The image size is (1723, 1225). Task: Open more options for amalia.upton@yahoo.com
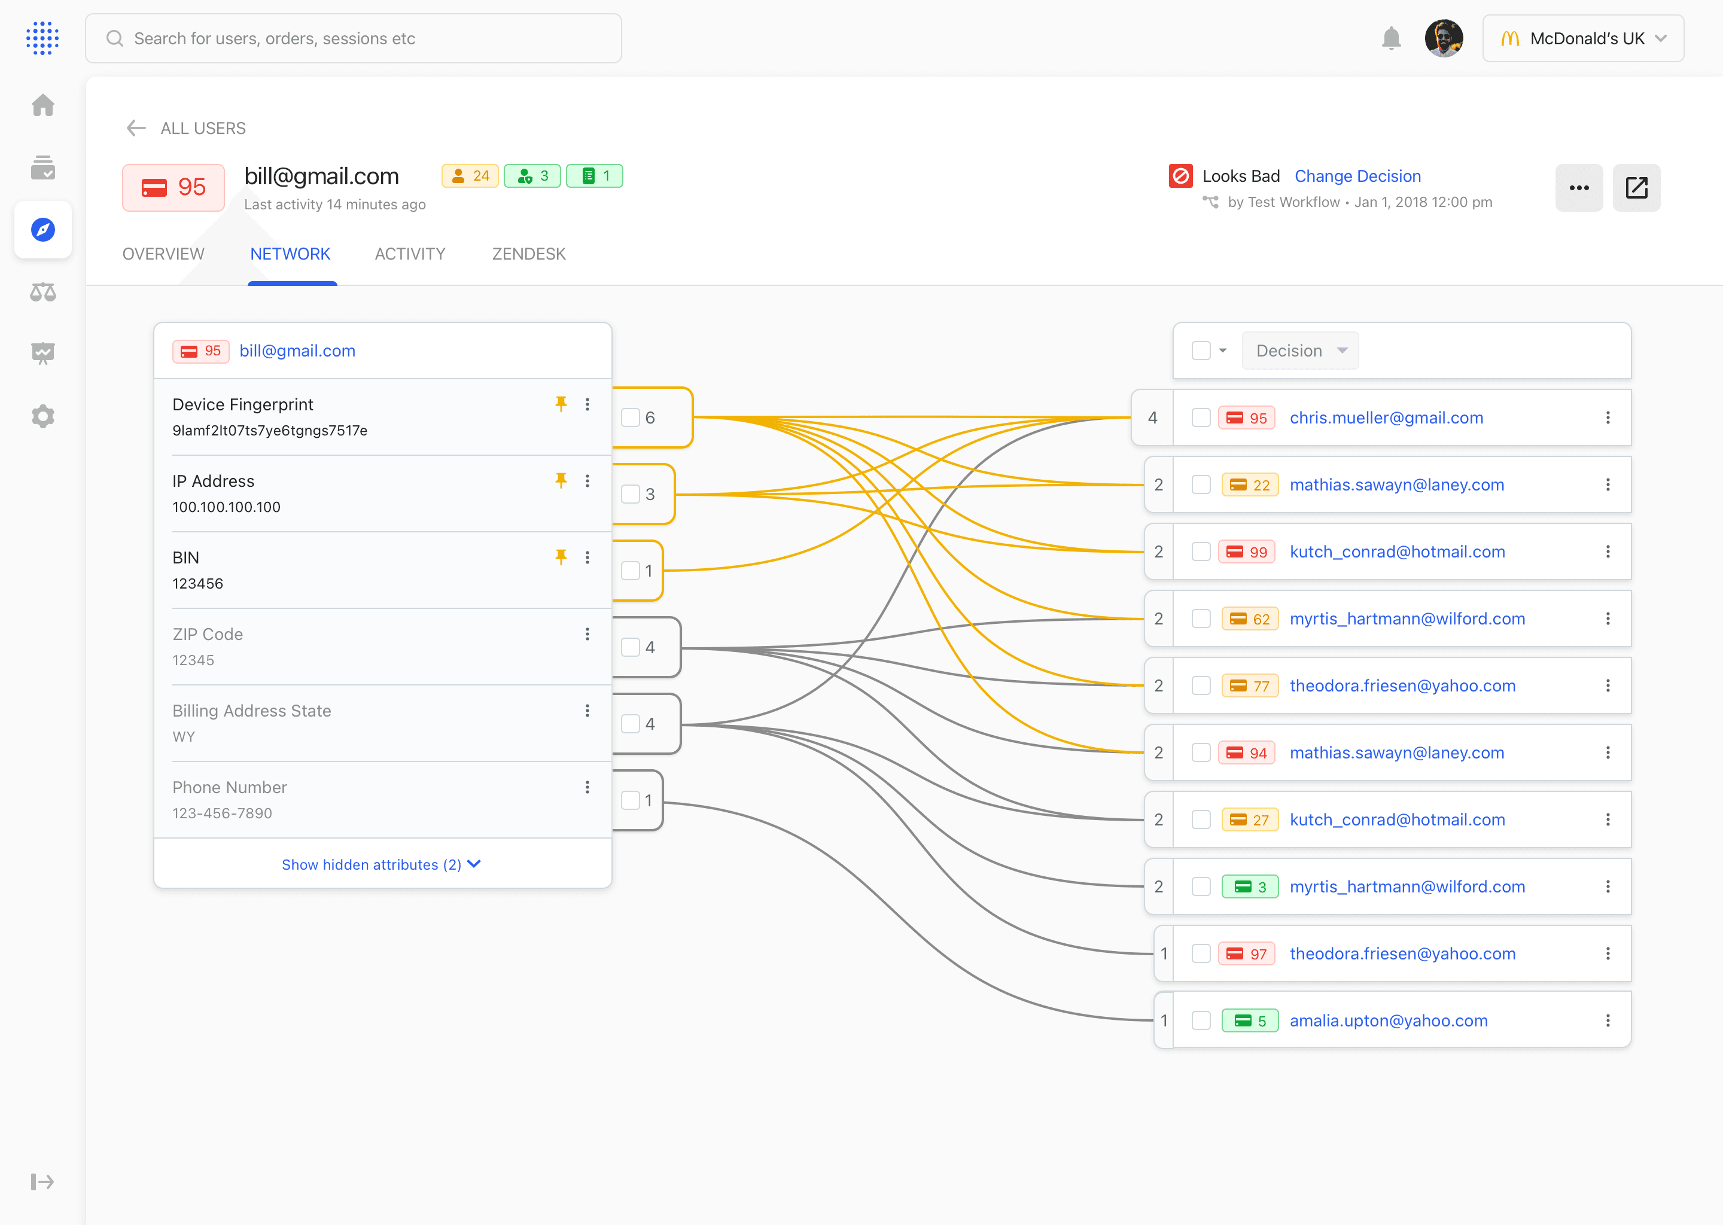coord(1608,1020)
